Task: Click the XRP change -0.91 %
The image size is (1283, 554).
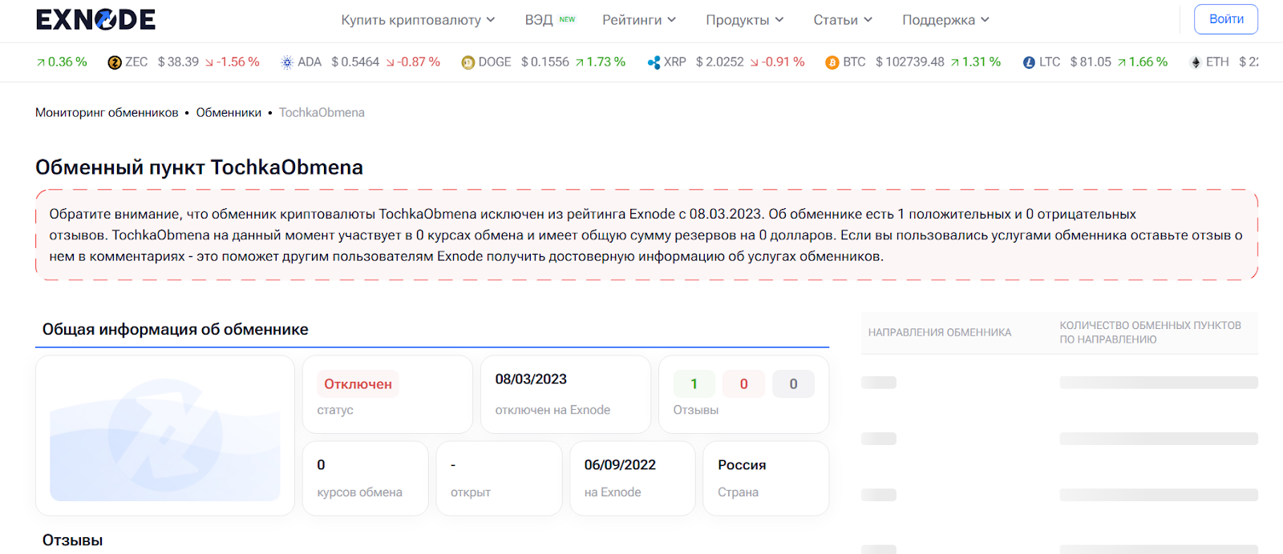Action: pyautogui.click(x=777, y=62)
